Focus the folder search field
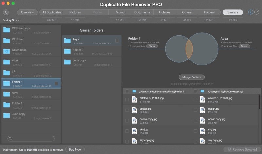Viewport: 262px width, 154px height. pyautogui.click(x=31, y=139)
